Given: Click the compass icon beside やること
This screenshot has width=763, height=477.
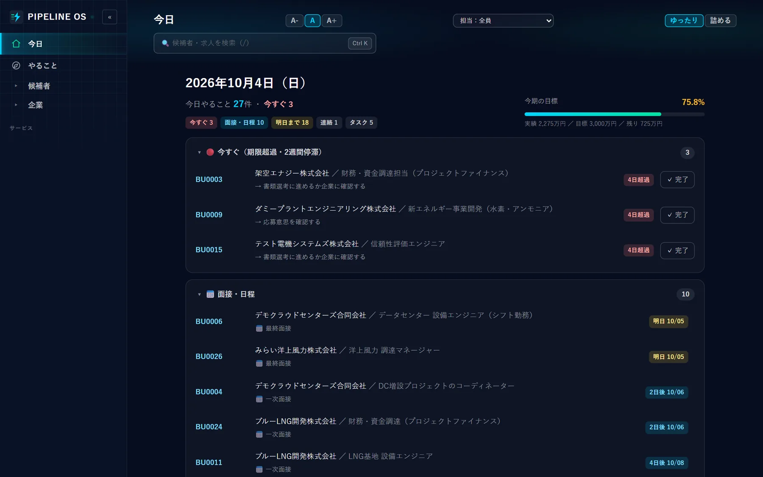Looking at the screenshot, I should point(16,65).
